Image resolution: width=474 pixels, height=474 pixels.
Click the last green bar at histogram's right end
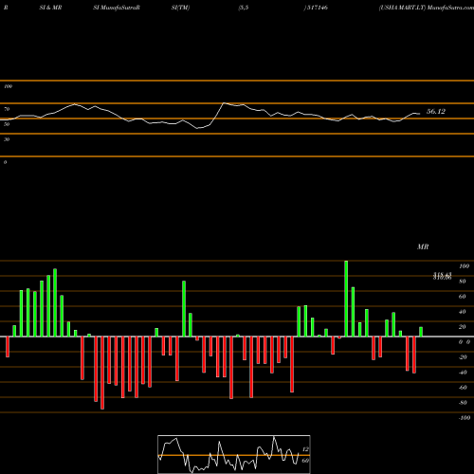click(421, 332)
